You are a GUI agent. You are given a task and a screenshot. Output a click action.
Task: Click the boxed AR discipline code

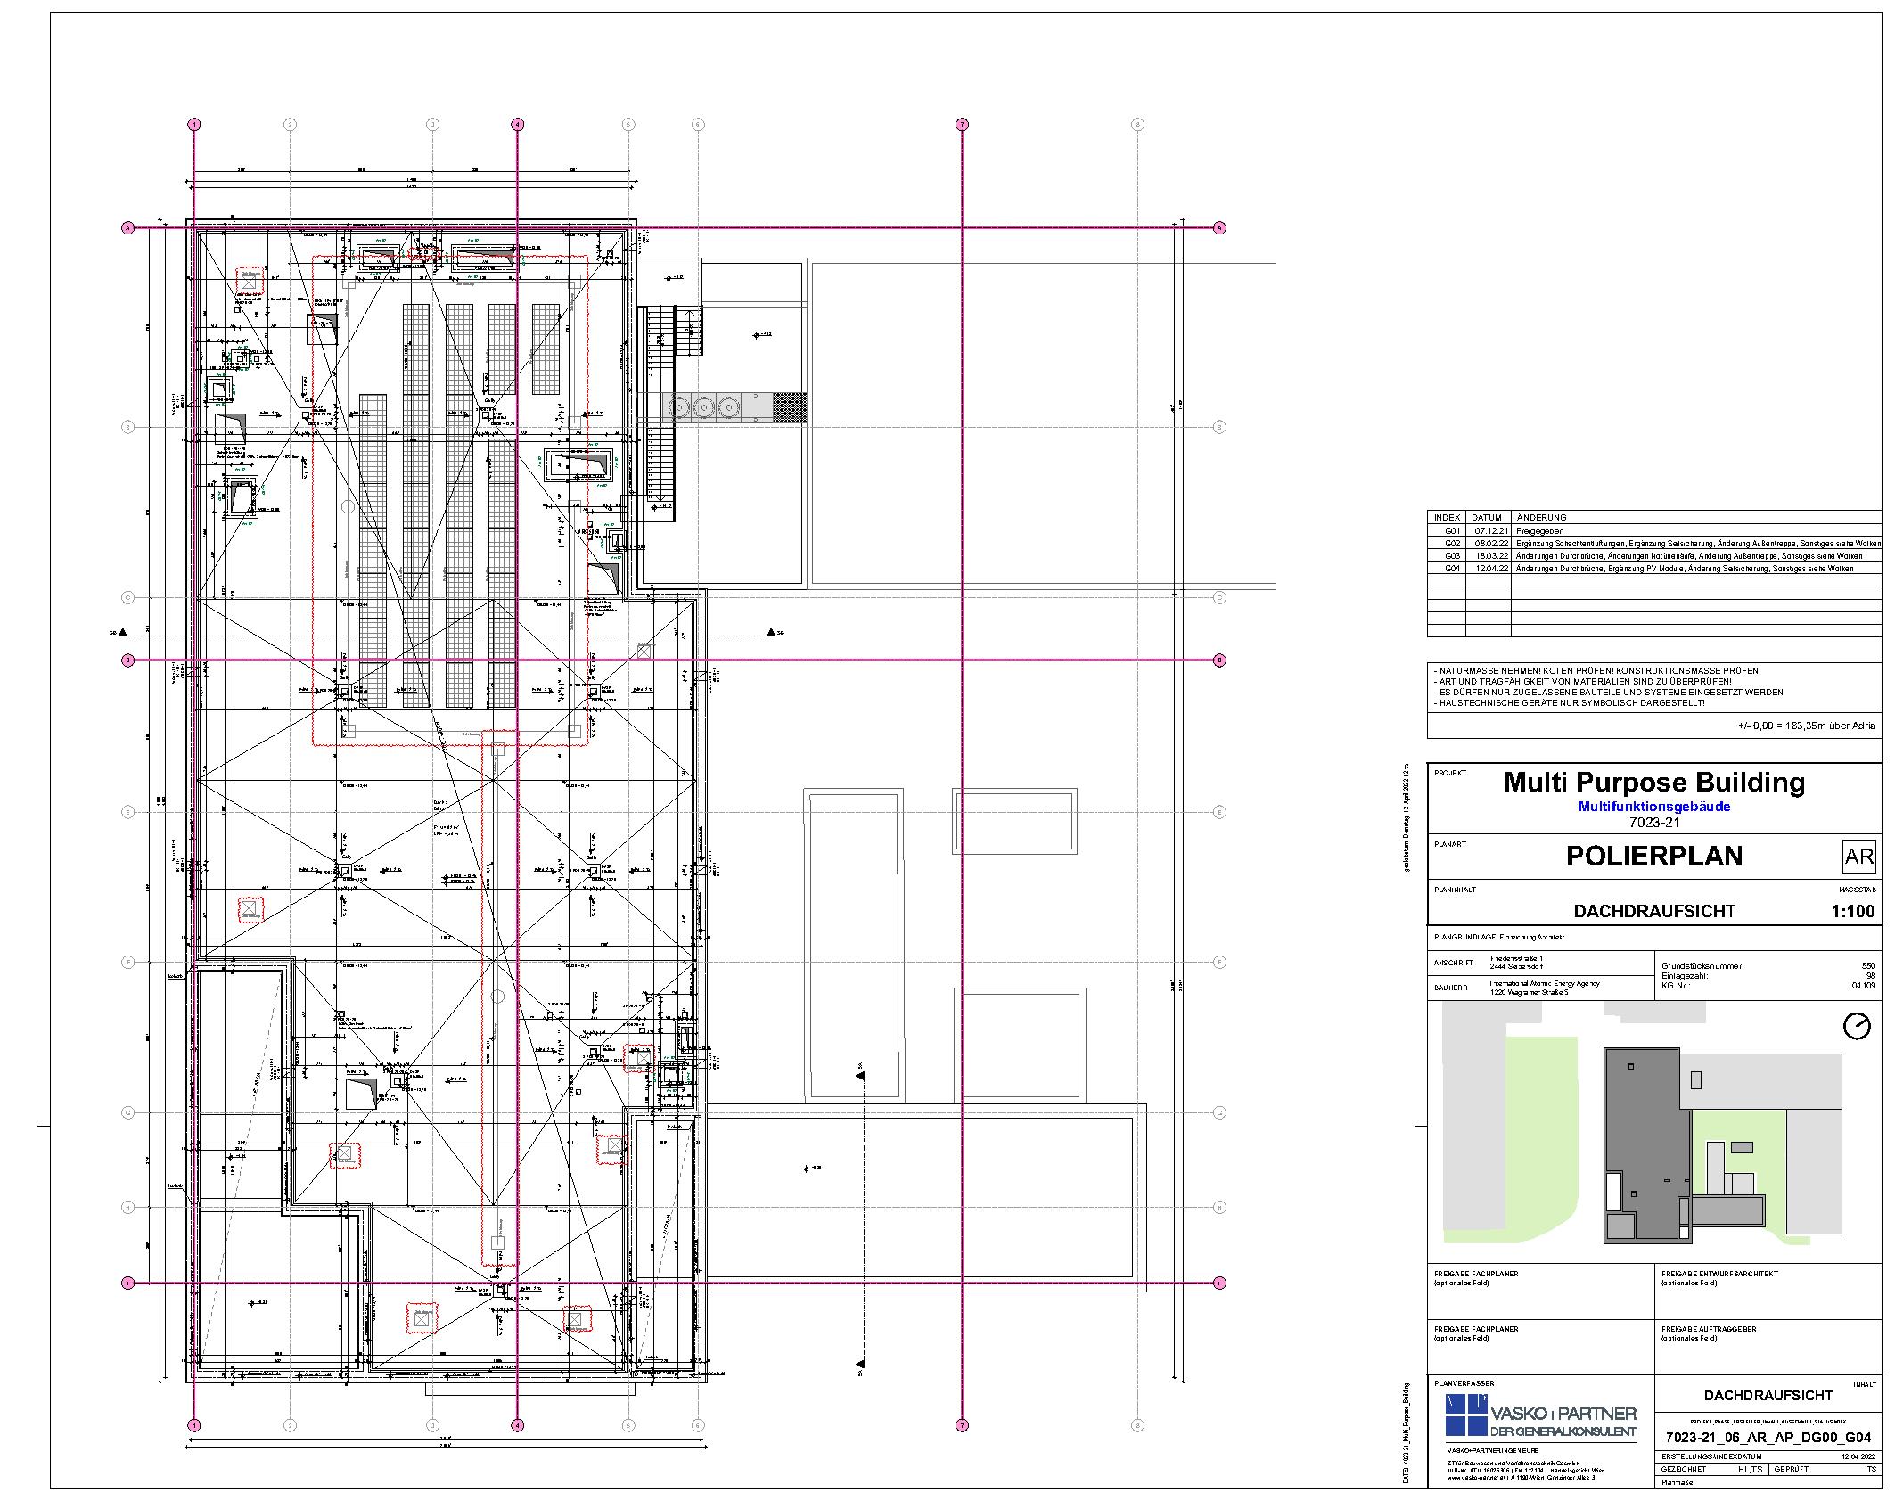coord(1859,857)
